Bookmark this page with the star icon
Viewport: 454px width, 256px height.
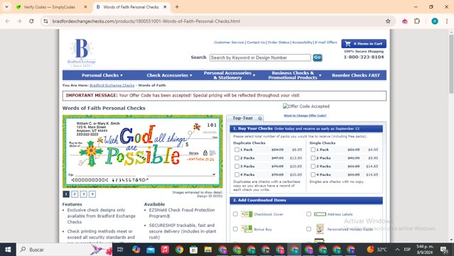pos(388,21)
